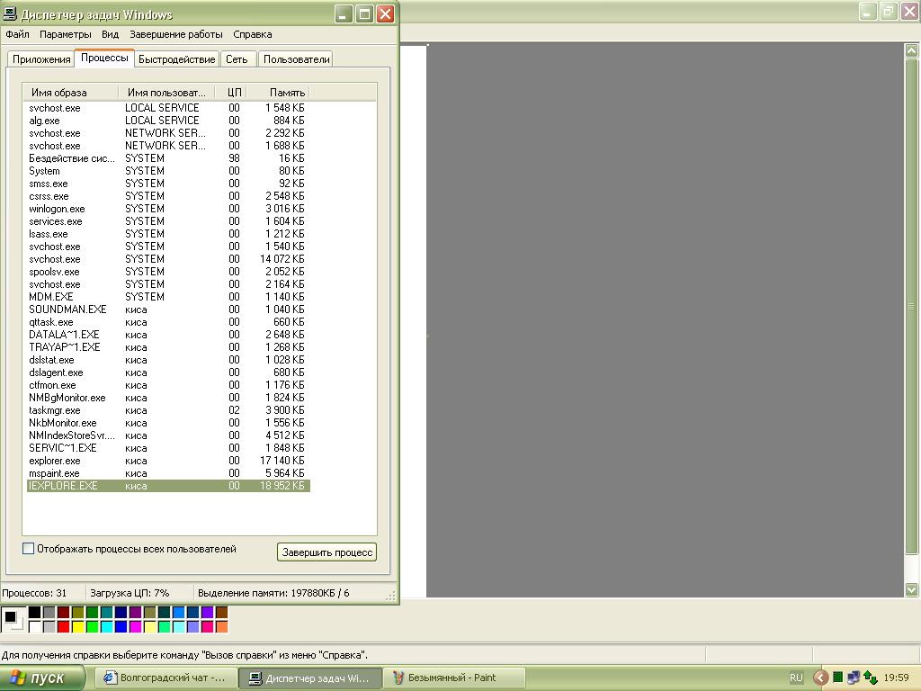Click the green up-down arrows tray icon

[870, 678]
